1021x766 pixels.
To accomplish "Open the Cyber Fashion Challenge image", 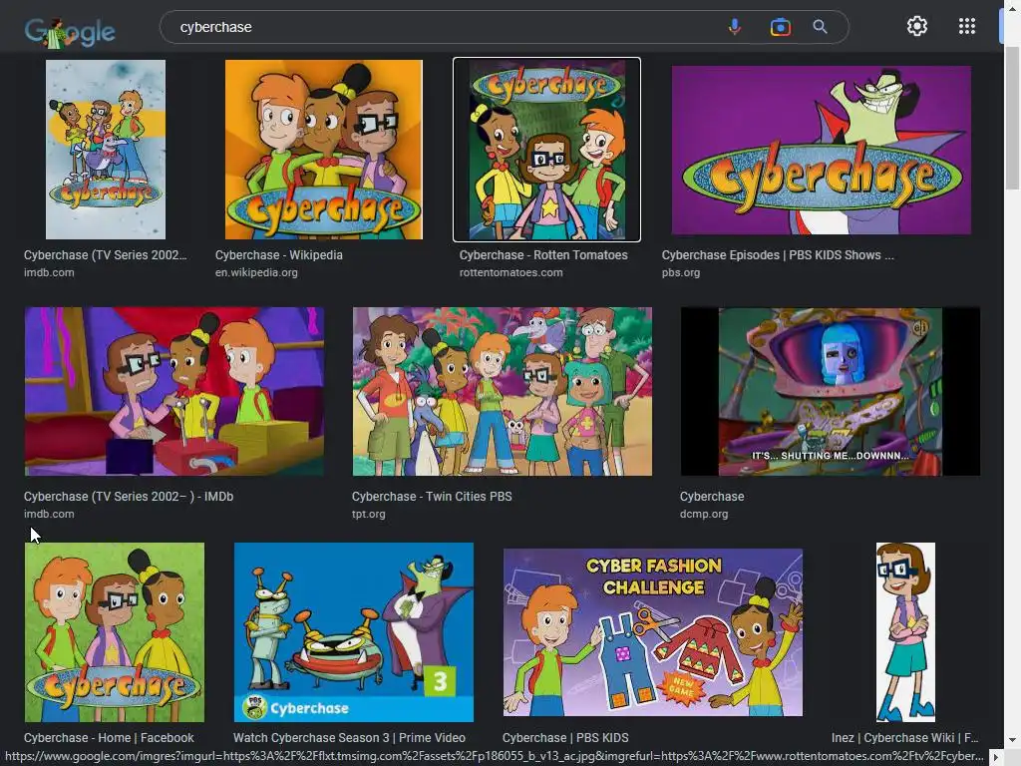I will tap(652, 631).
